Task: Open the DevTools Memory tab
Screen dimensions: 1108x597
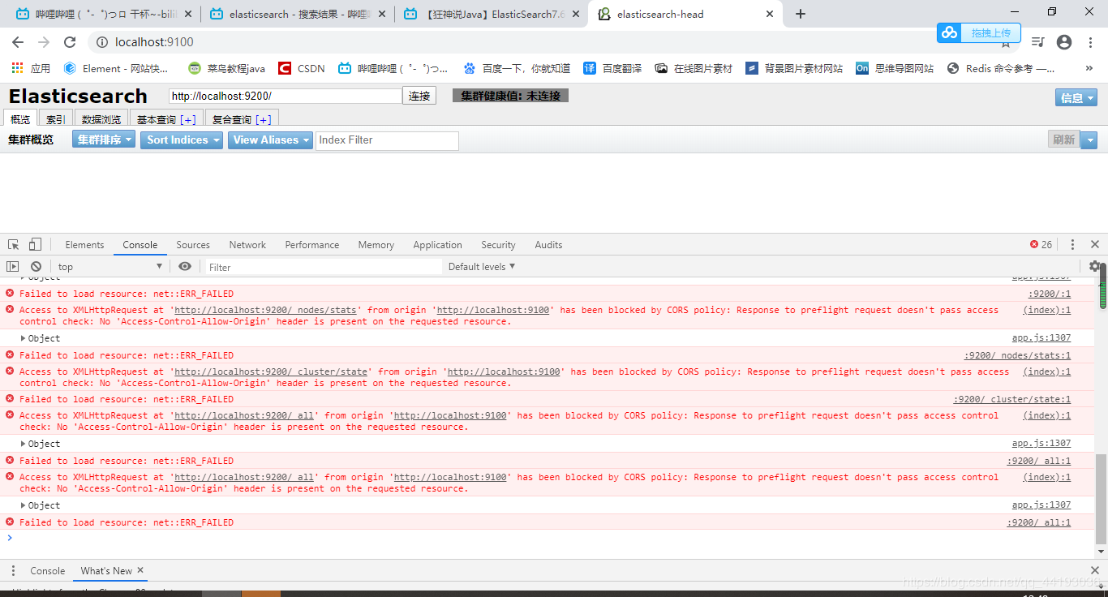Action: [376, 244]
